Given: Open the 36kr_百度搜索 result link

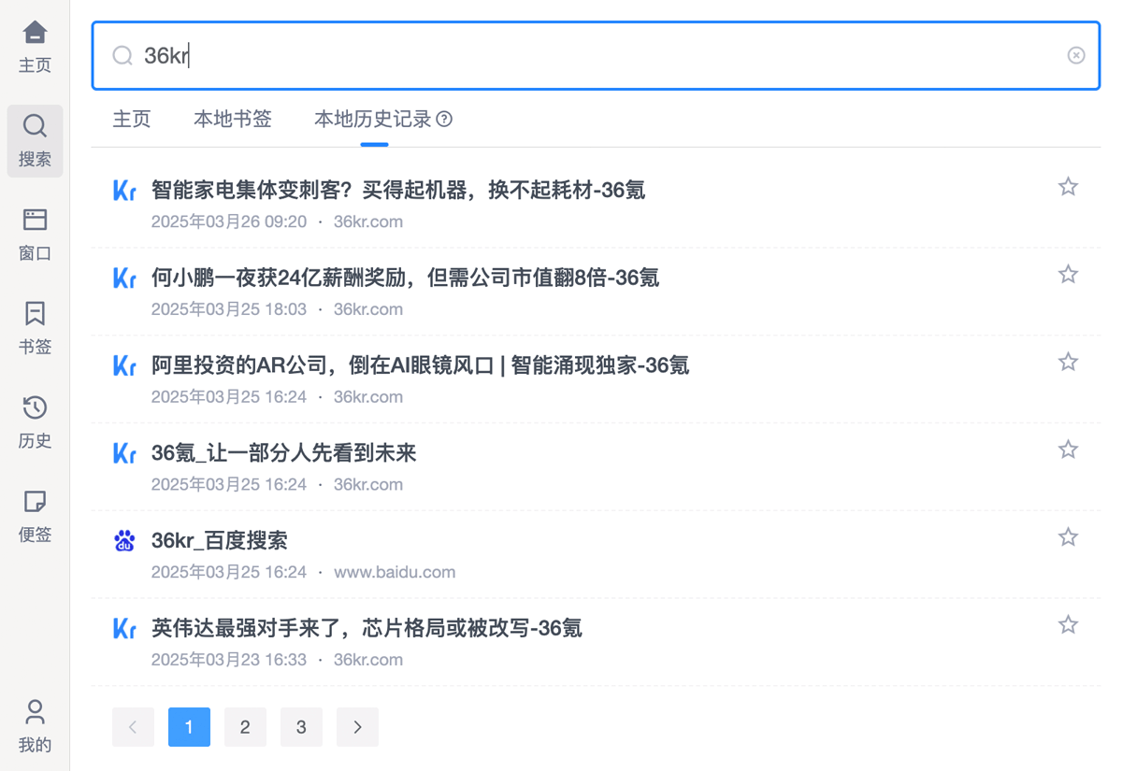Looking at the screenshot, I should 219,540.
